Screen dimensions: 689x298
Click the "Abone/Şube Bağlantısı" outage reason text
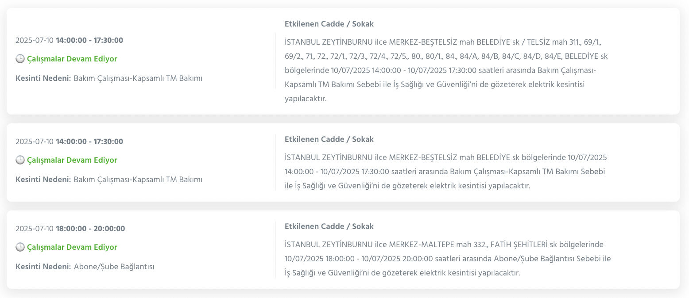pyautogui.click(x=114, y=267)
